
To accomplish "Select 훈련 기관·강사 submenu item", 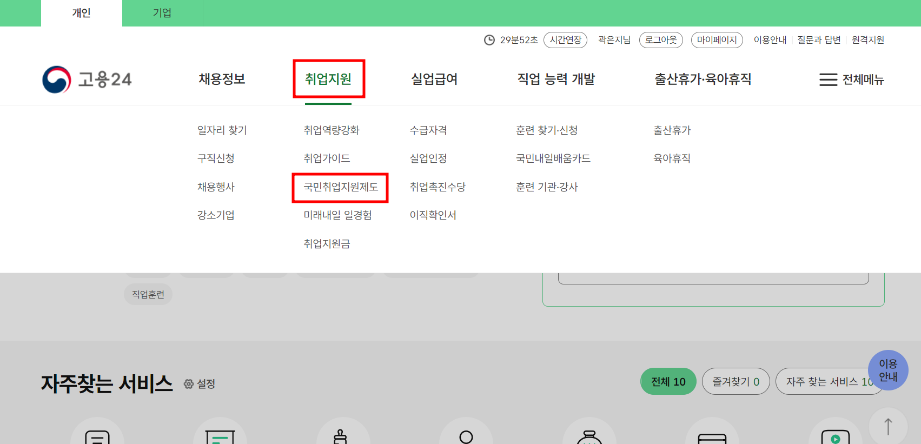I will [547, 187].
